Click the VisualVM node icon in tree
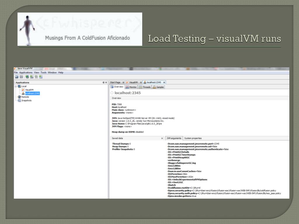Image resolution: width=299 pixels, height=224 pixels. (23, 90)
